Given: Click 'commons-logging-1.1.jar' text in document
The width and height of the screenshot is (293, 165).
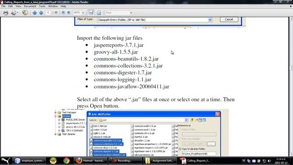Looking at the screenshot, I should [x=123, y=80].
